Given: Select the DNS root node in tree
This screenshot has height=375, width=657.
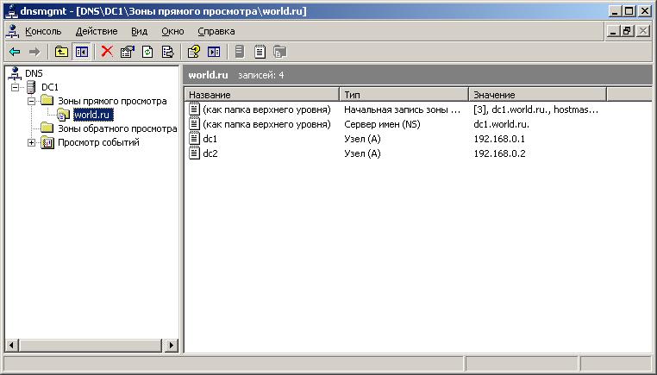Looking at the screenshot, I should [34, 73].
